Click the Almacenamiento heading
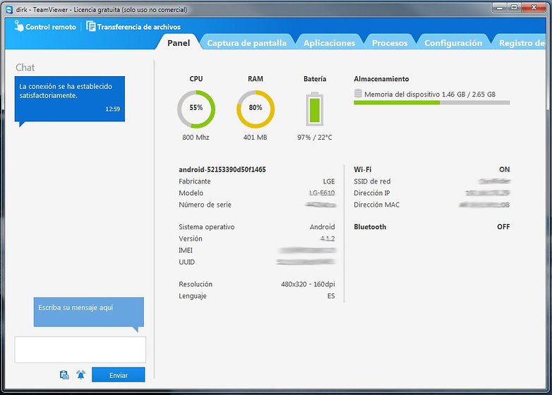552x395 pixels. [x=381, y=79]
